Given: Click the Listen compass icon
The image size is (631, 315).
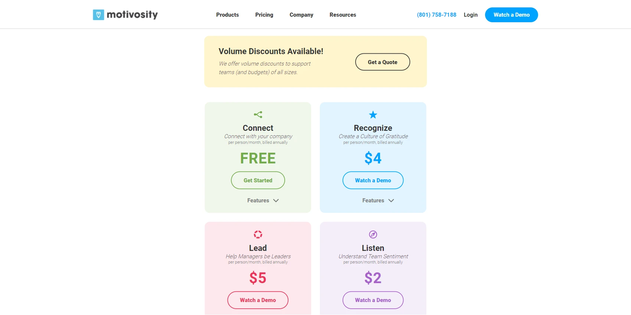Looking at the screenshot, I should 373,234.
